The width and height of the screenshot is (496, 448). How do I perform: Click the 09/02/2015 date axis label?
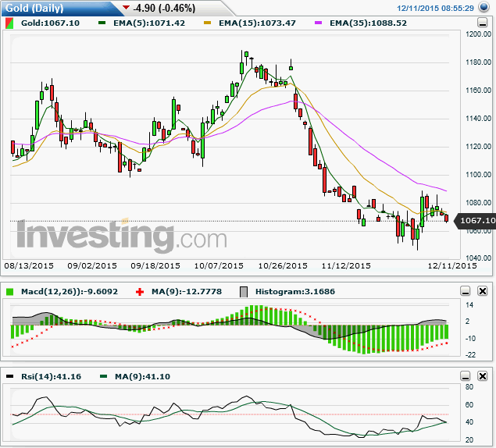click(92, 266)
